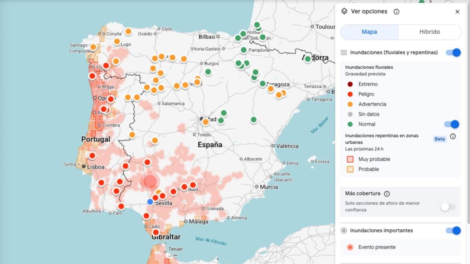Click the Evento presente legend symbol
Image resolution: width=470 pixels, height=264 pixels.
point(350,247)
